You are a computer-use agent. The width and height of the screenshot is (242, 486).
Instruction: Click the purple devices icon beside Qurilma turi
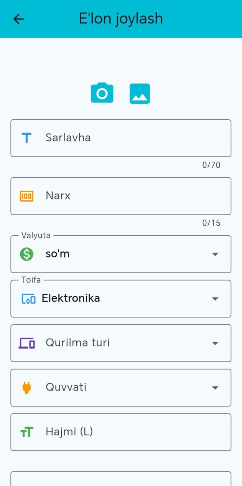27,343
